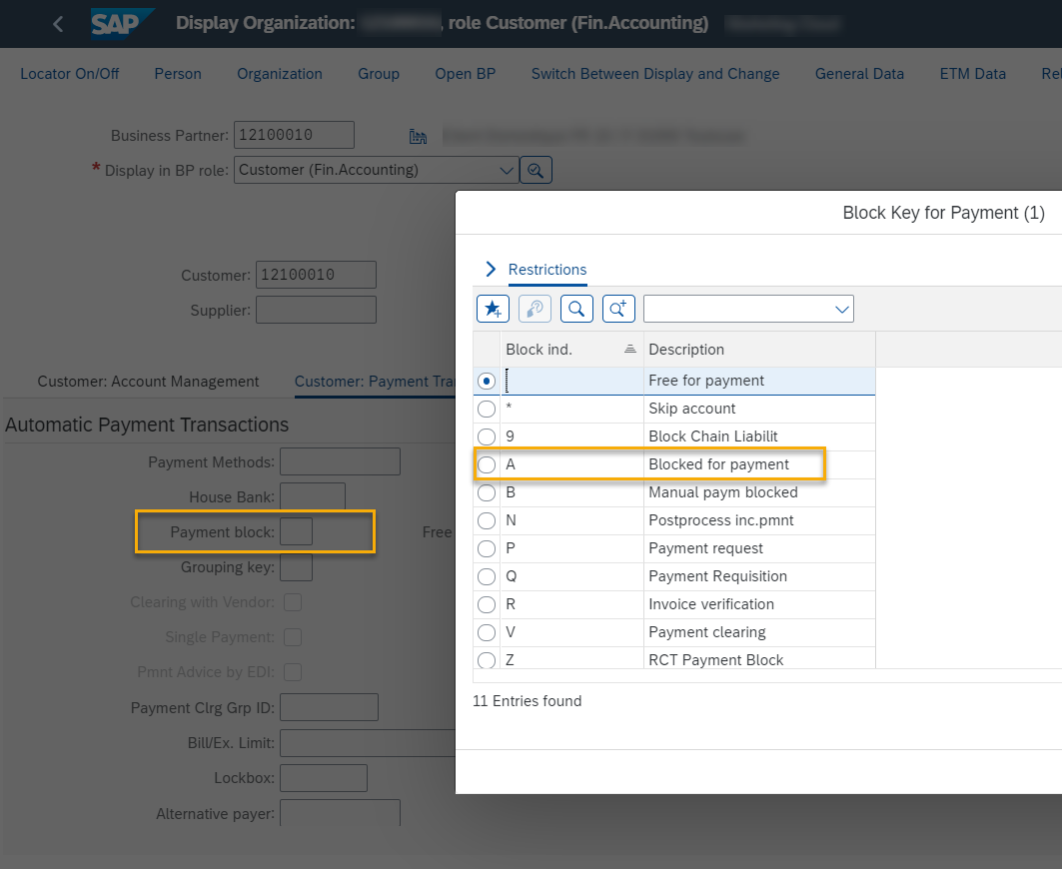The height and width of the screenshot is (869, 1062).
Task: Open ETM Data view
Action: pyautogui.click(x=973, y=74)
